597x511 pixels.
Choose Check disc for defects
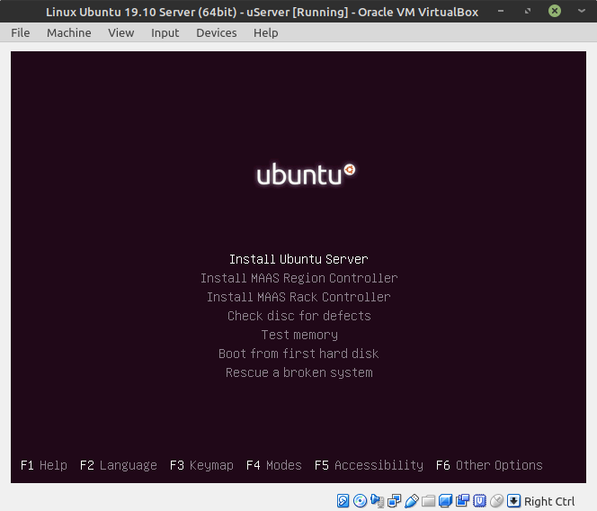click(x=298, y=316)
